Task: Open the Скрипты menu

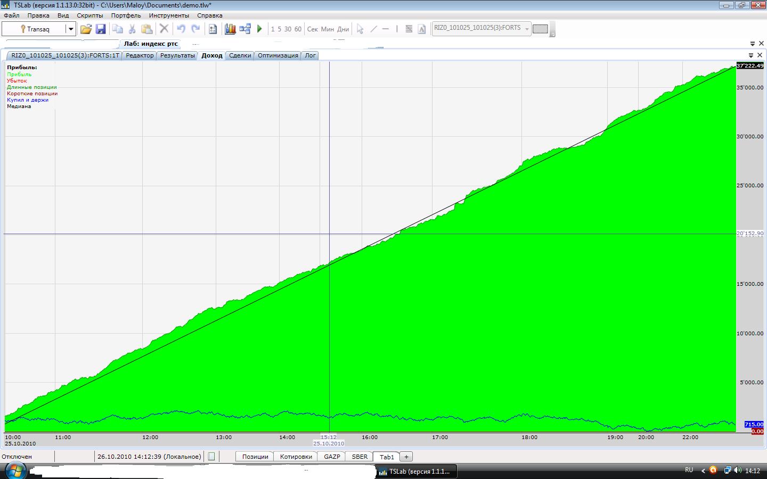Action: pos(89,15)
